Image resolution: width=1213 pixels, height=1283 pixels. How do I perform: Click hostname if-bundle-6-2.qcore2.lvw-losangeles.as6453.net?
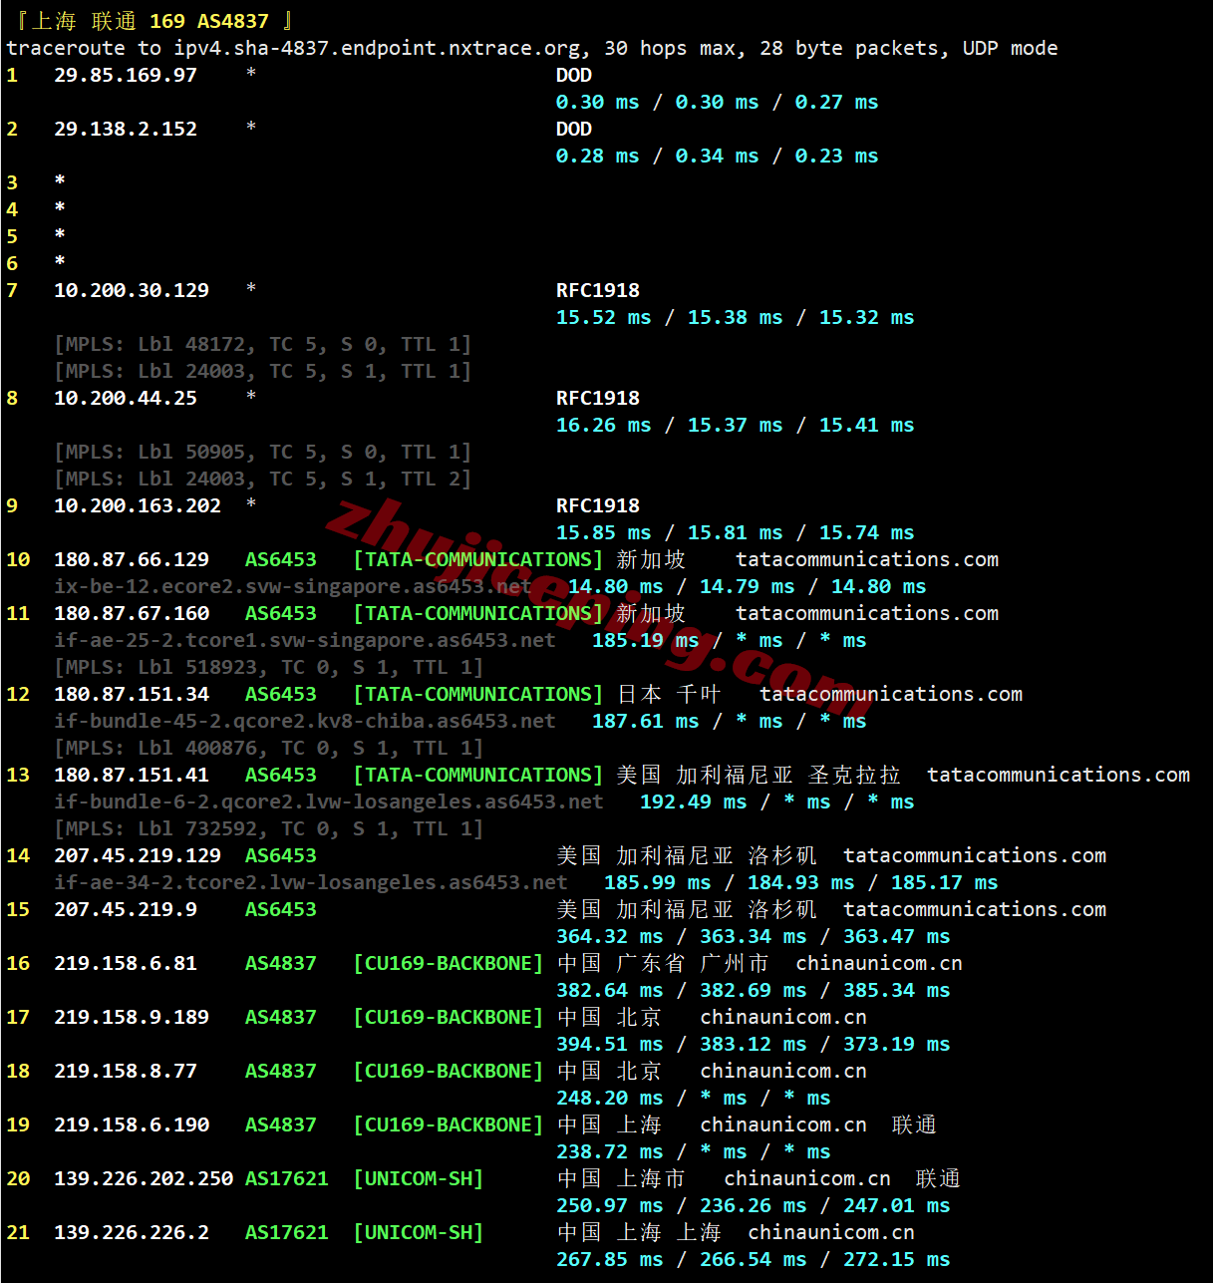tap(329, 802)
